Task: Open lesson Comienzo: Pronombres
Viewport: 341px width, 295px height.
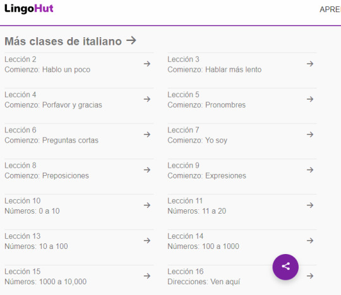Action: point(206,105)
